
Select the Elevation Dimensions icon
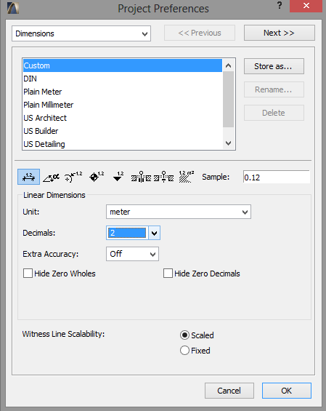(x=118, y=177)
